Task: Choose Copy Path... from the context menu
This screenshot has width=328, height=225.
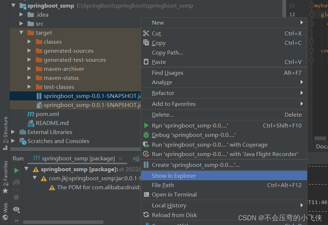Action: point(167,53)
